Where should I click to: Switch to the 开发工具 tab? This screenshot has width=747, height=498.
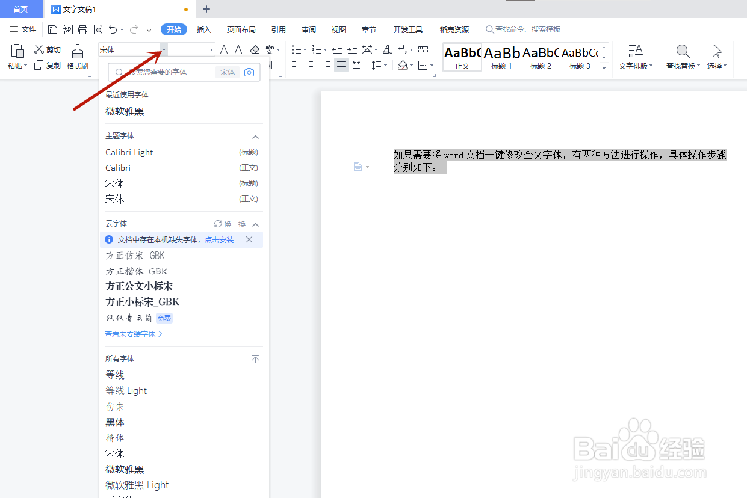408,29
